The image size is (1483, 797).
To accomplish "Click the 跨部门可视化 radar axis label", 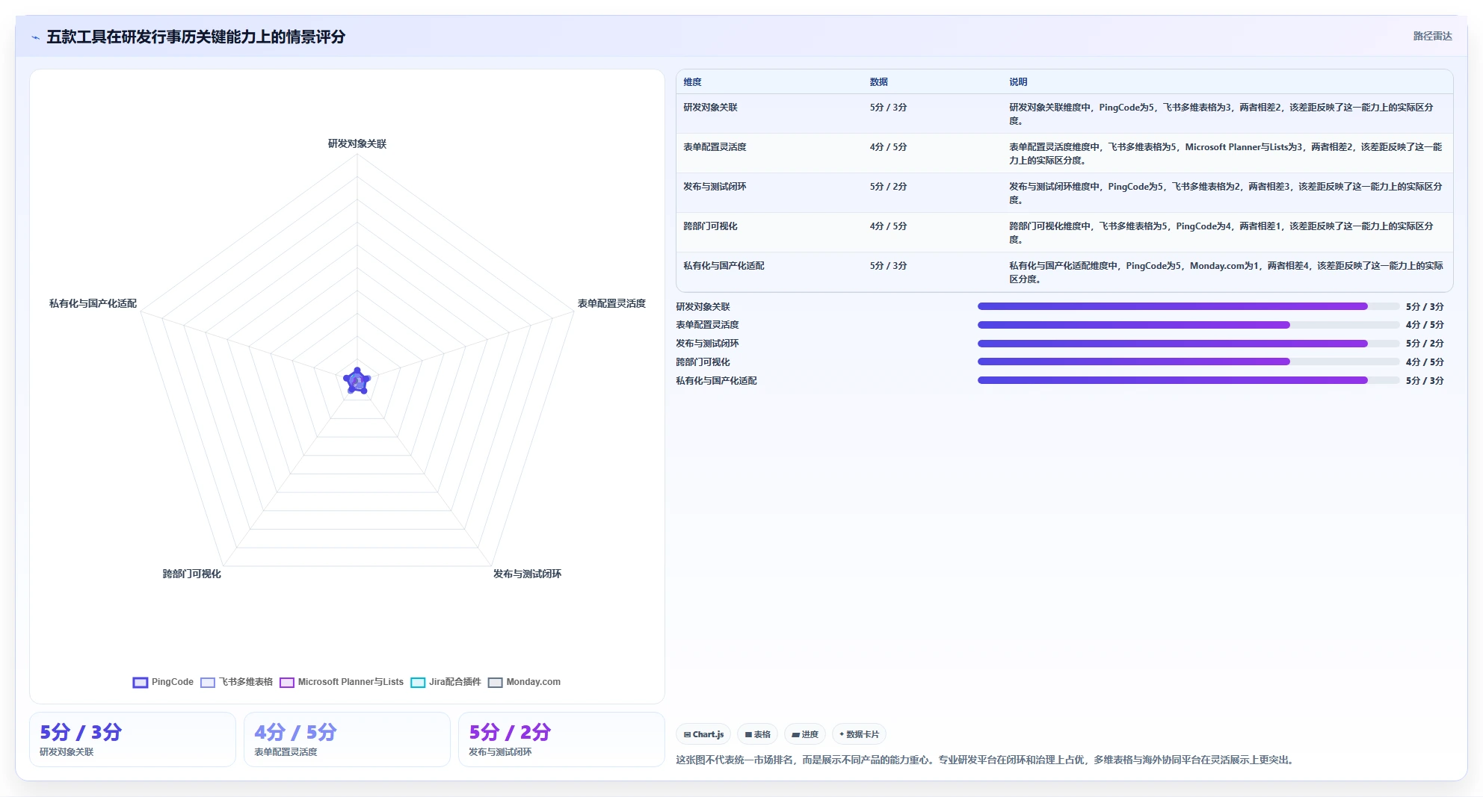I will pos(192,574).
